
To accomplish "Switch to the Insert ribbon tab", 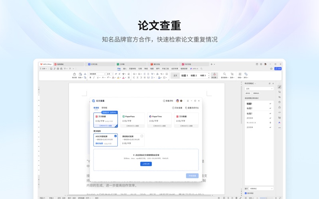I will pos(125,68).
